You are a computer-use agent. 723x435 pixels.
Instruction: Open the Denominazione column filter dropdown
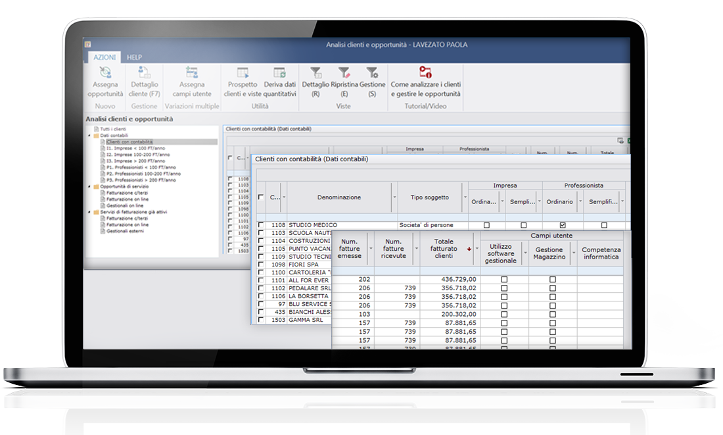(x=394, y=197)
